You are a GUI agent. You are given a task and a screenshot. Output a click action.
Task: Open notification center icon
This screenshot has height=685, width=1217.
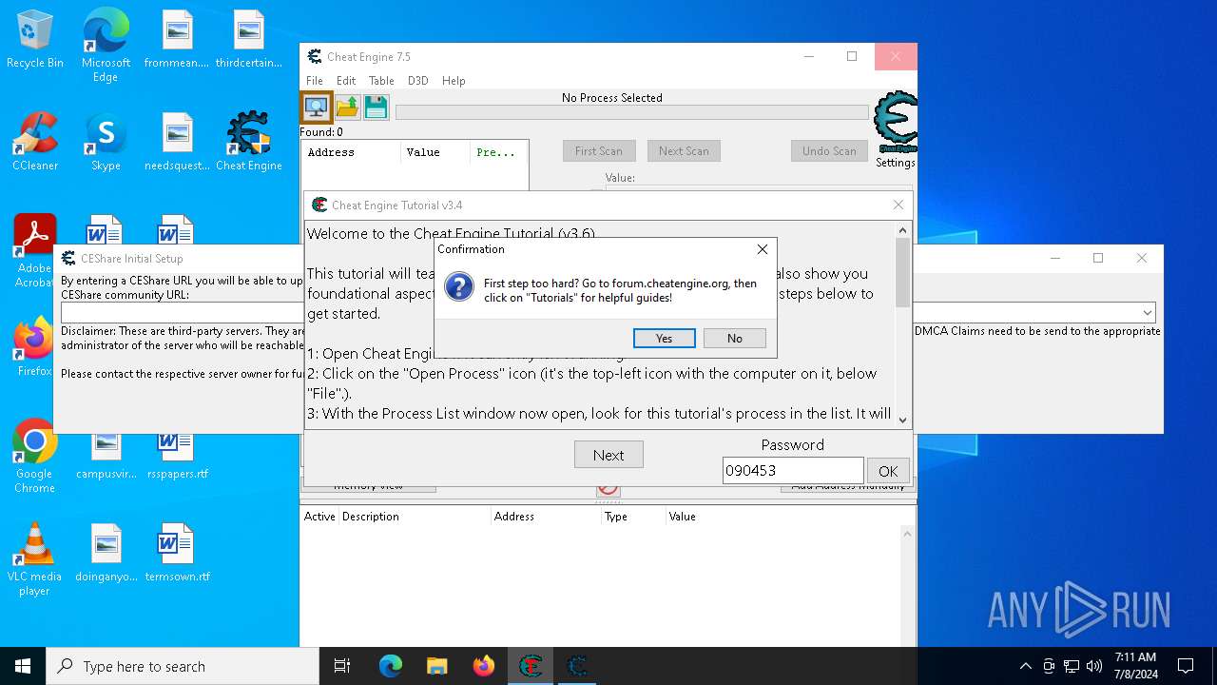pyautogui.click(x=1186, y=666)
